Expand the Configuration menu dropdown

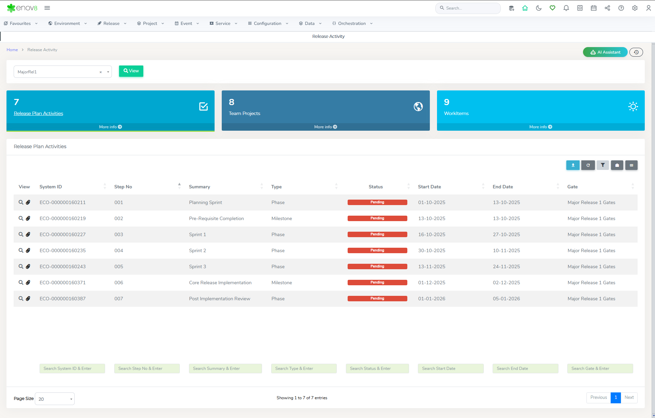268,24
